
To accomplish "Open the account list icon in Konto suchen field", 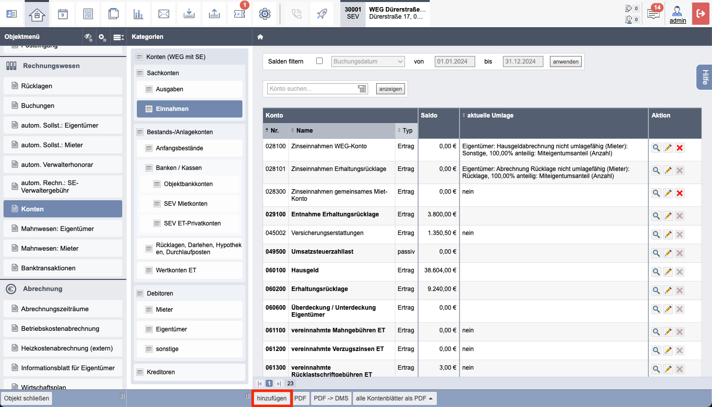I will (362, 89).
